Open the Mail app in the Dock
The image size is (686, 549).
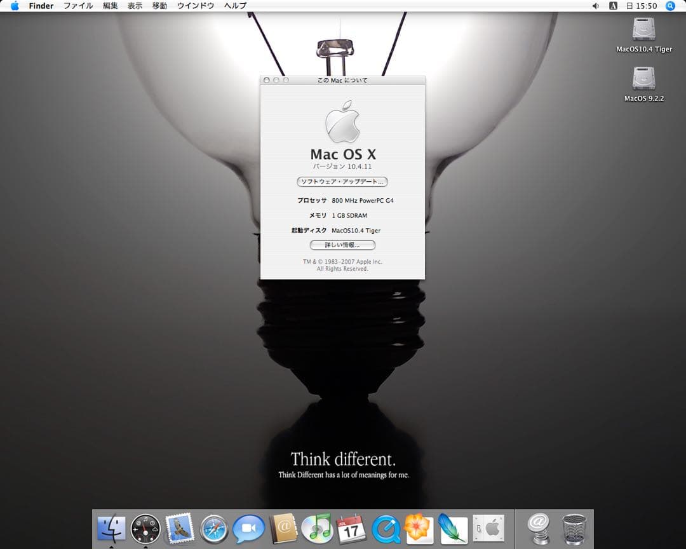coord(180,529)
